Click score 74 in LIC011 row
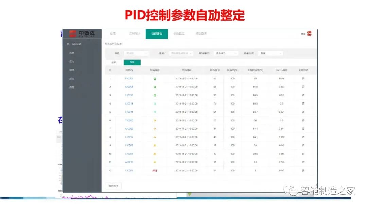 point(215,103)
